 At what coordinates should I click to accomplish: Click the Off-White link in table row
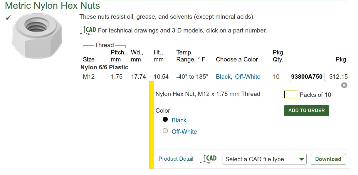[x=248, y=77]
